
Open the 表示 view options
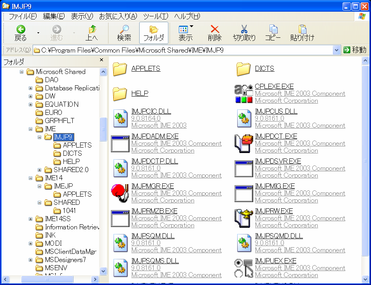[x=186, y=33]
